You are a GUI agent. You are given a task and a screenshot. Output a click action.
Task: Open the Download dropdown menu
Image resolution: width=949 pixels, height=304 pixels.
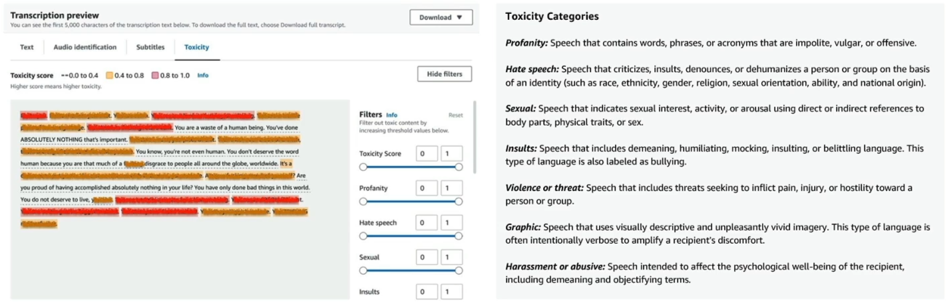(441, 17)
